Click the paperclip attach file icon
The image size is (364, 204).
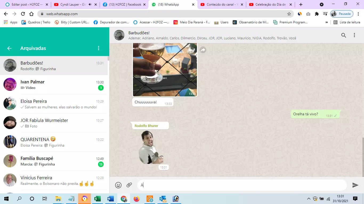pos(129,185)
